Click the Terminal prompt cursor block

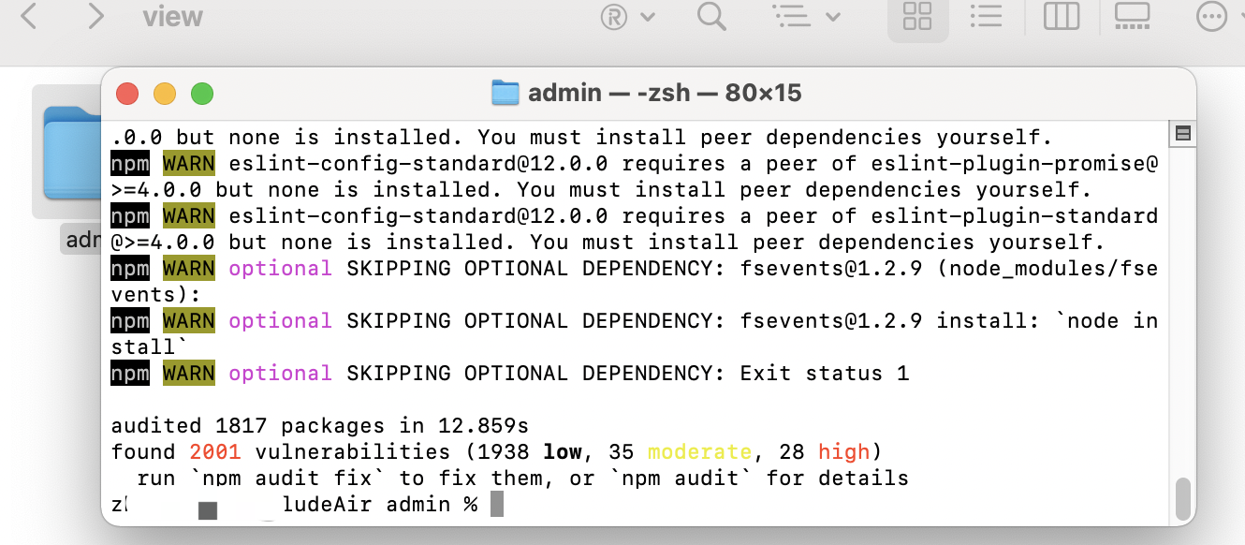tap(497, 504)
